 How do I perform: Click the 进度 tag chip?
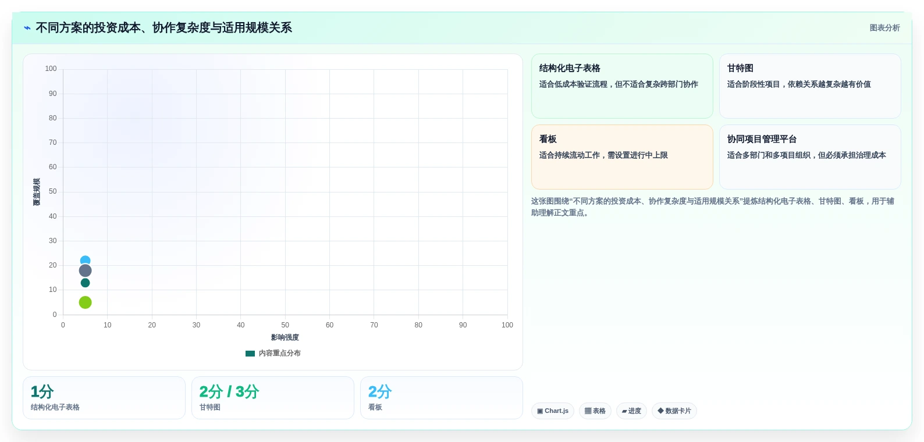point(631,411)
